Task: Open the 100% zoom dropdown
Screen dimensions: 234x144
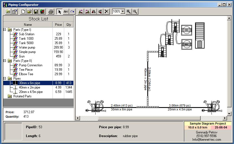Action: pyautogui.click(x=123, y=11)
